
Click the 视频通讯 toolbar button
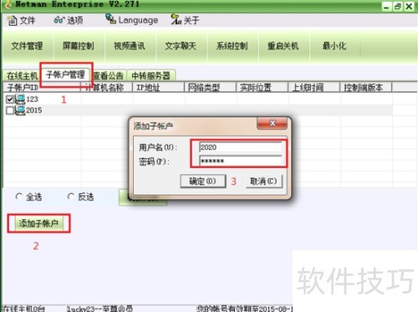[x=130, y=46]
